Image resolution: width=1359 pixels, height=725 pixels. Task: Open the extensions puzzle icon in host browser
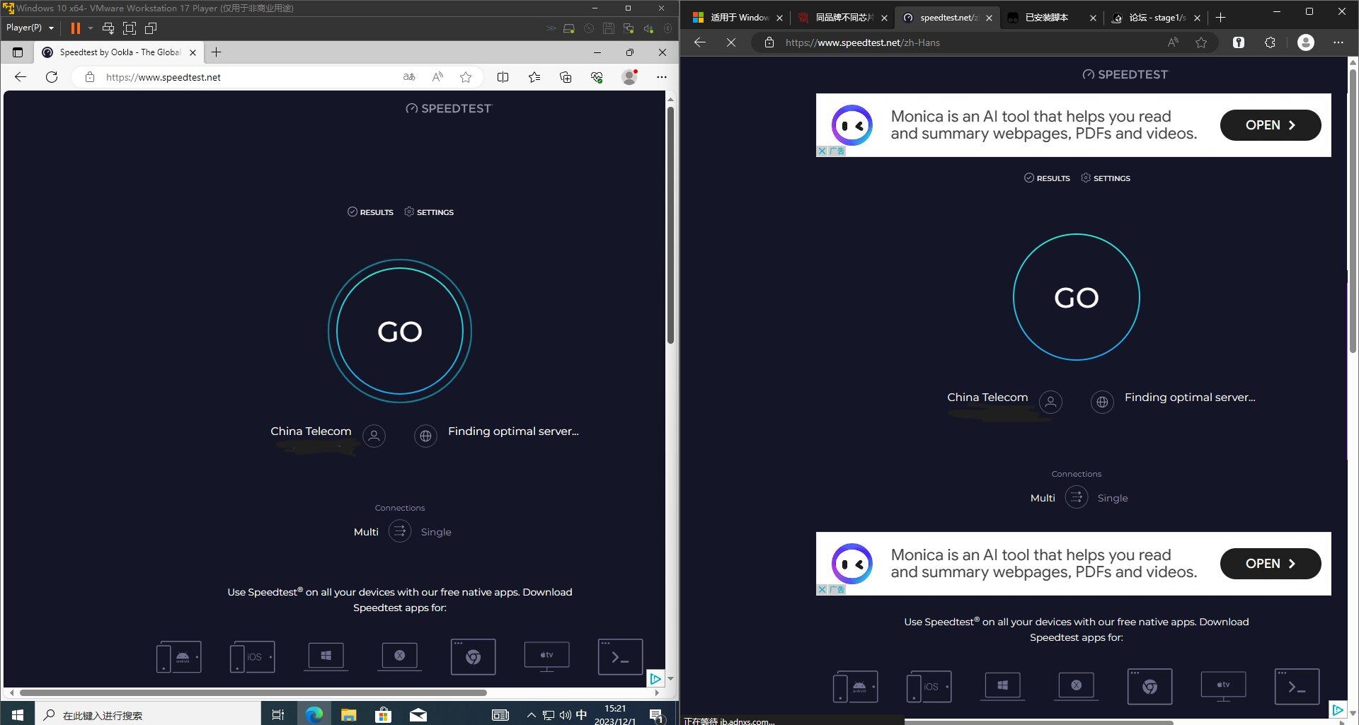(x=1270, y=42)
